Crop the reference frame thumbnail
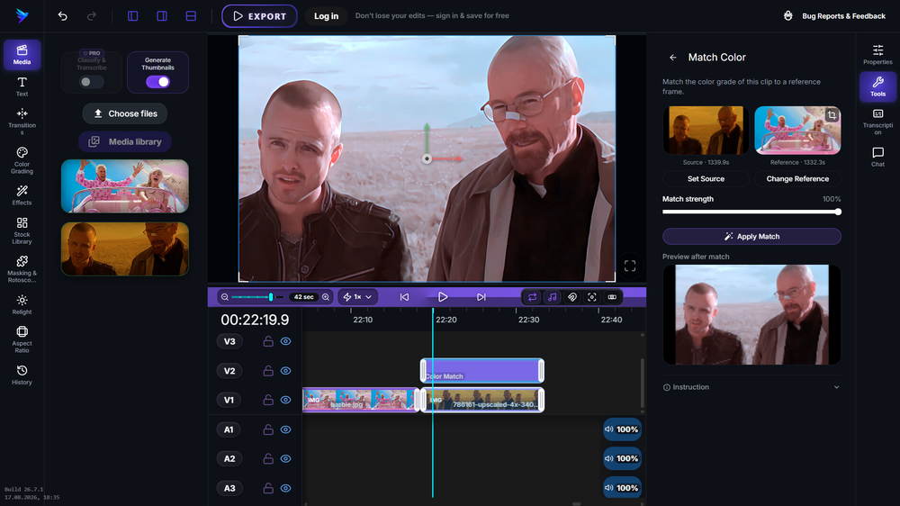Screen dimensions: 900x506 831,115
